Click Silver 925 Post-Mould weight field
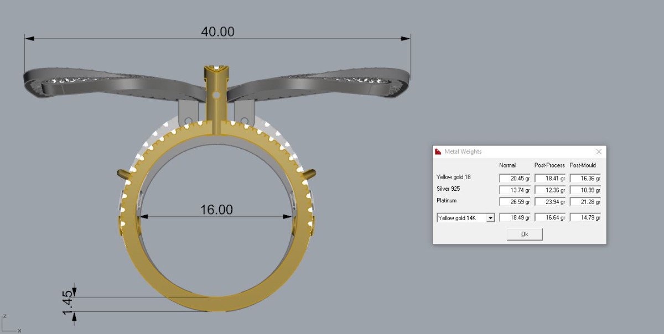This screenshot has width=664, height=334. point(585,190)
